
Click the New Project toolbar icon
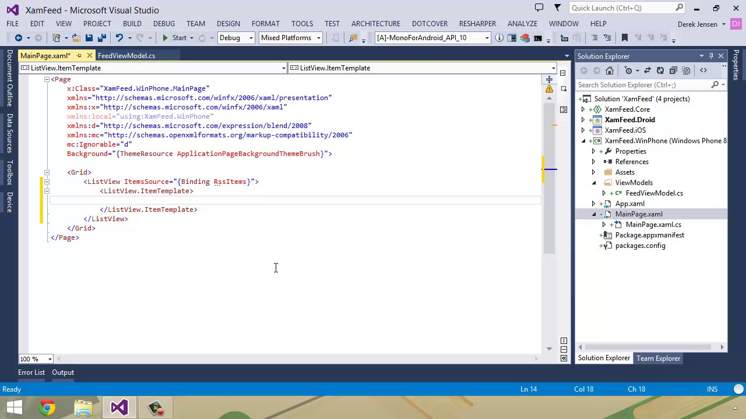point(57,38)
